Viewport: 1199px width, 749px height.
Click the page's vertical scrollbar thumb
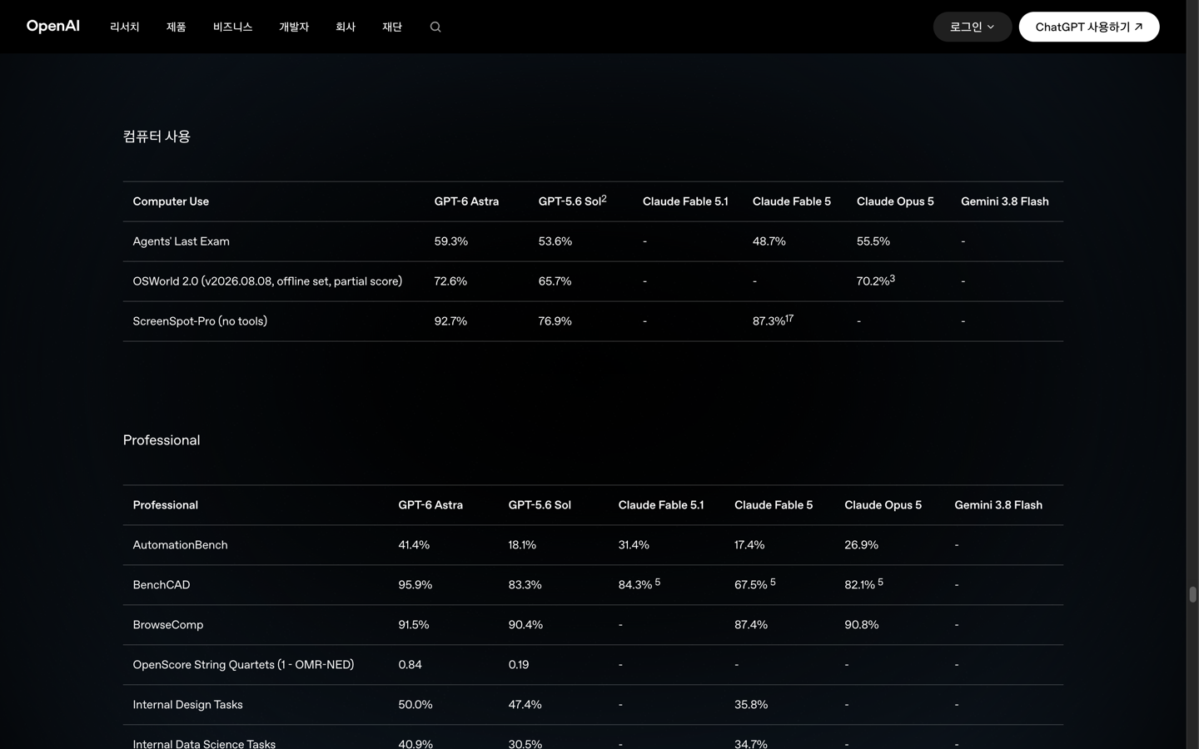pos(1192,594)
